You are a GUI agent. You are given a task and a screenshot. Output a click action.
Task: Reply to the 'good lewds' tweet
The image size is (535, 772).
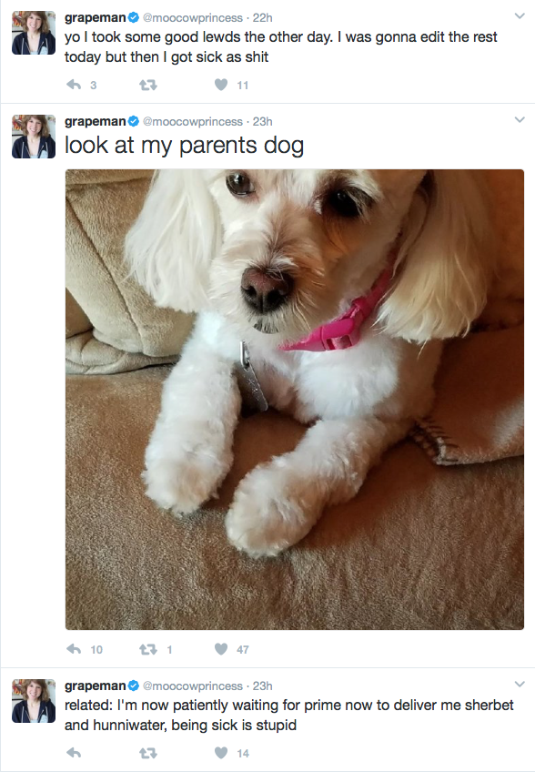(x=74, y=86)
